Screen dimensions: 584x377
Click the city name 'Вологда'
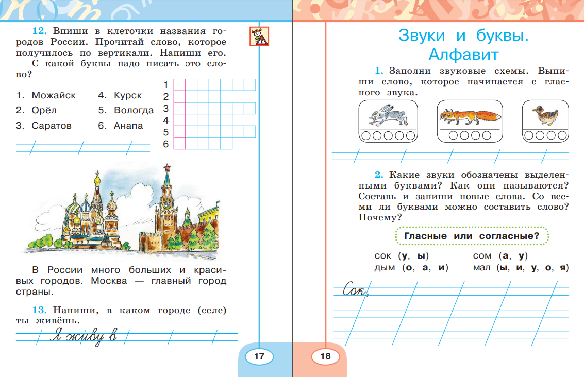(134, 110)
